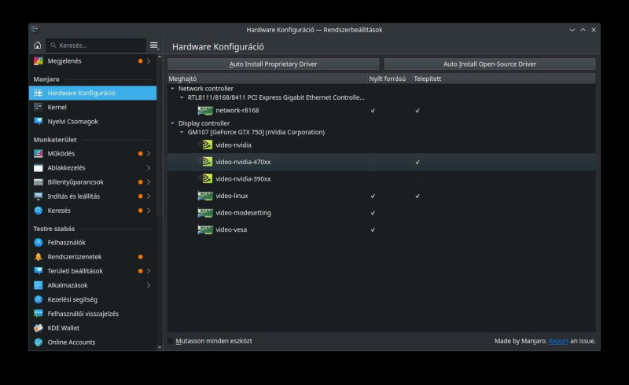This screenshot has height=385, width=629.
Task: Expand the Megjelenés chevron arrow
Action: (x=149, y=61)
